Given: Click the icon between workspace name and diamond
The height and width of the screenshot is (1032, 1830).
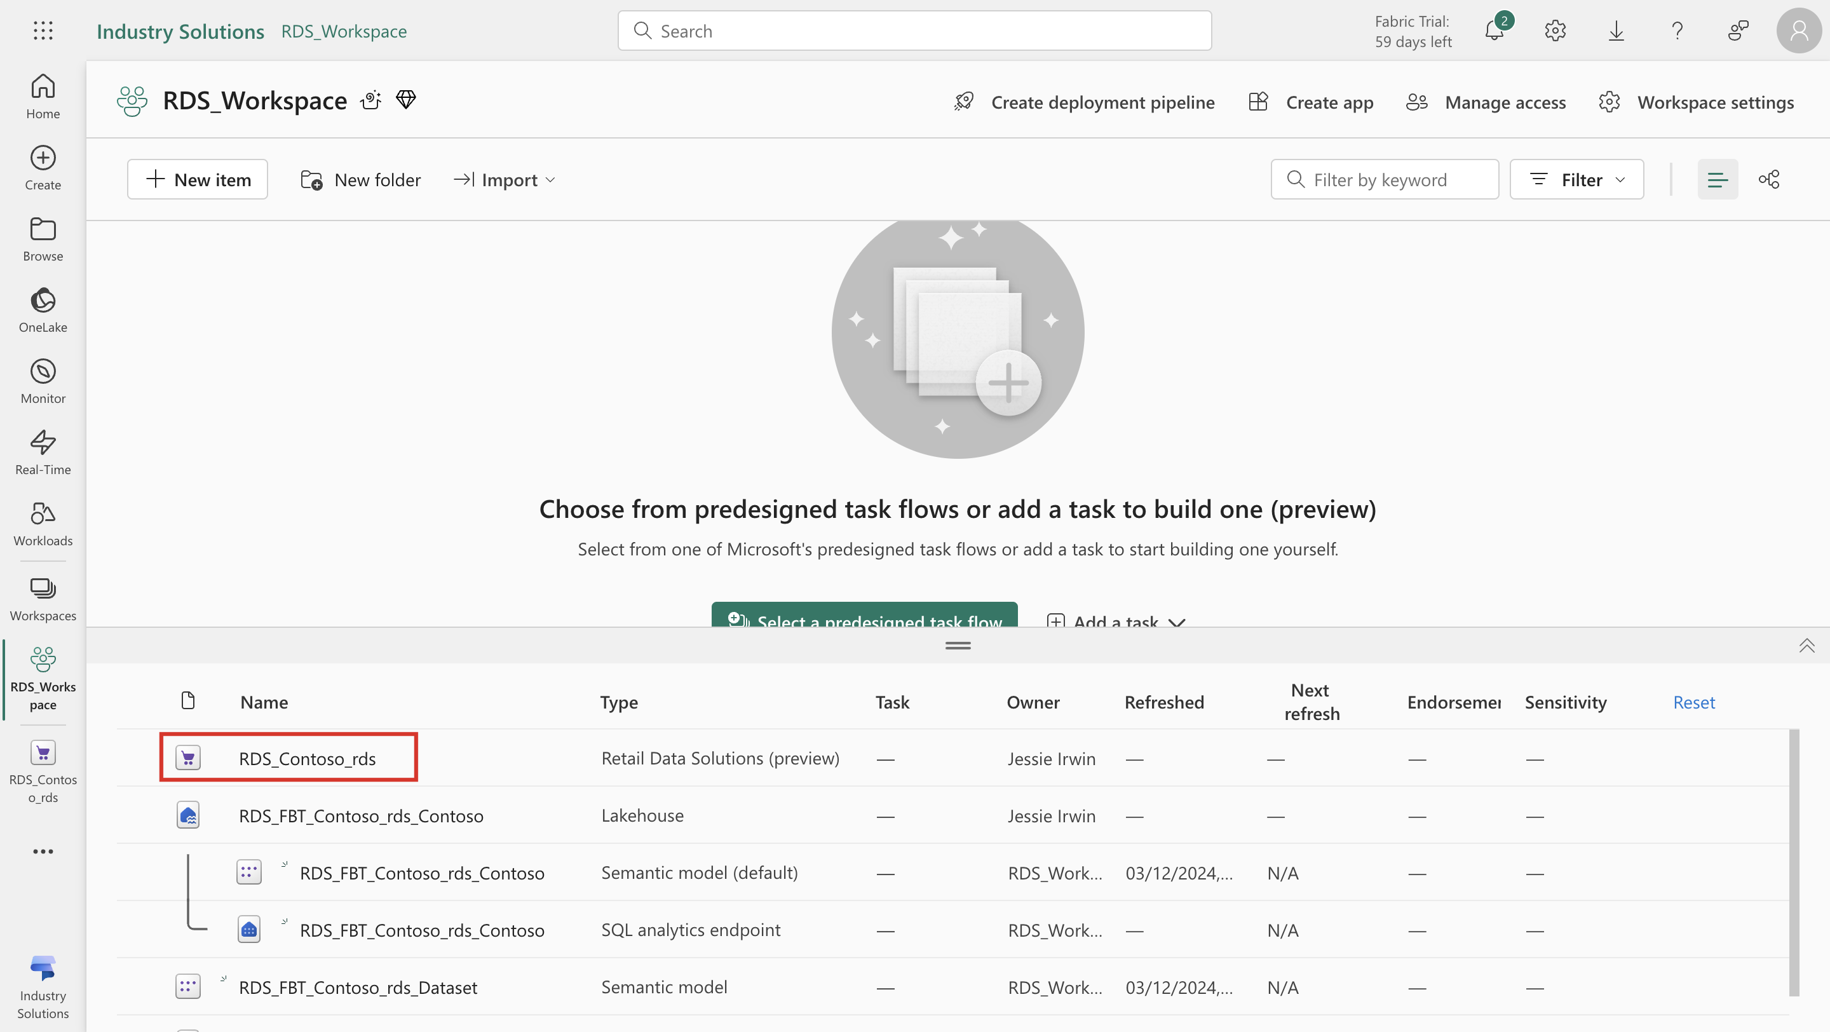Looking at the screenshot, I should tap(371, 100).
